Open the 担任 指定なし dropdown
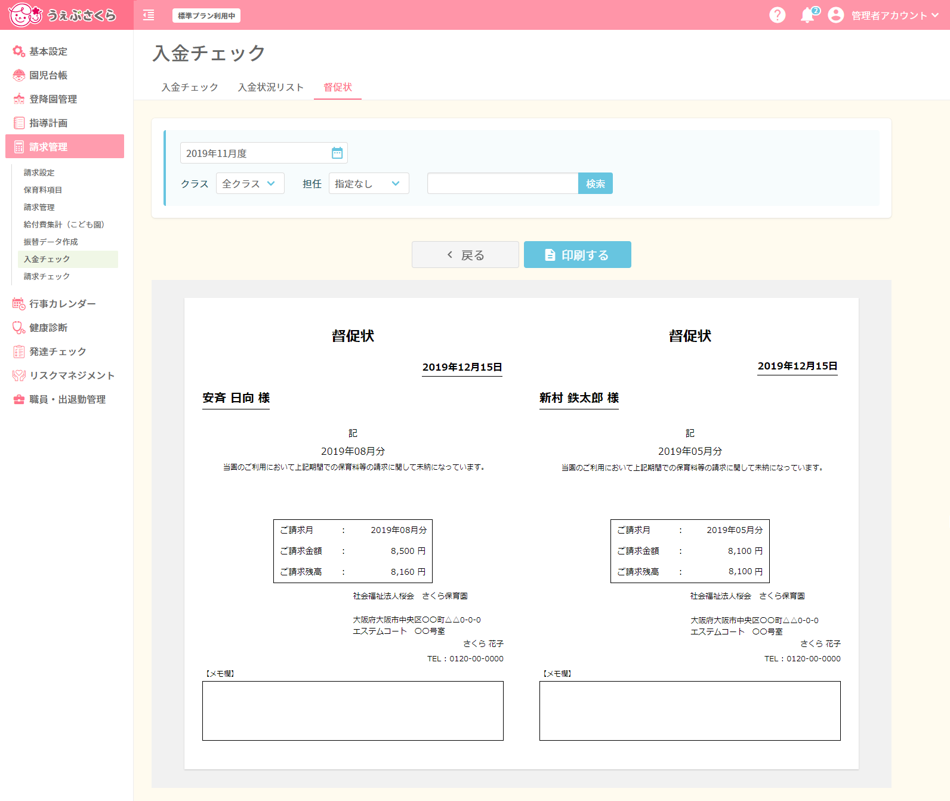Screen dimensions: 950x801 click(x=369, y=183)
